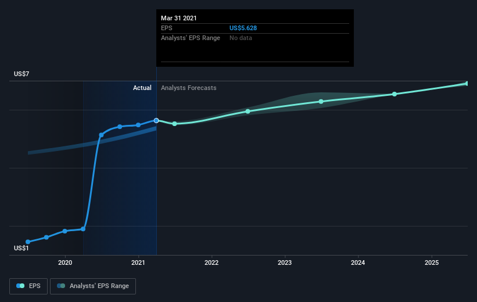Toggle the EPS legend series button
This screenshot has height=302, width=477.
(29, 286)
